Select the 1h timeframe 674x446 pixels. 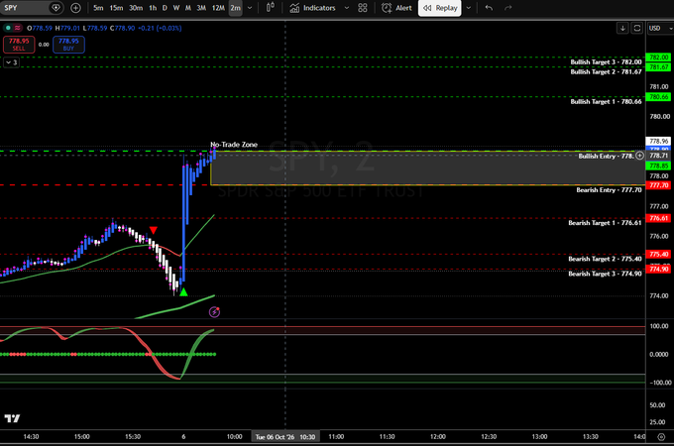[153, 8]
